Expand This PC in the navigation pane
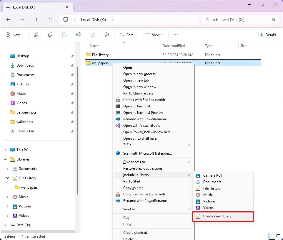Viewport: 283px width, 240px height. pyautogui.click(x=5, y=150)
